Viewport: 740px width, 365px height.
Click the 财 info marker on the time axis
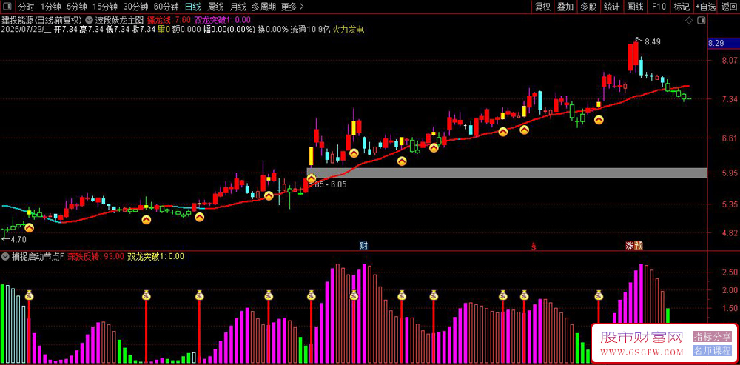click(x=363, y=246)
